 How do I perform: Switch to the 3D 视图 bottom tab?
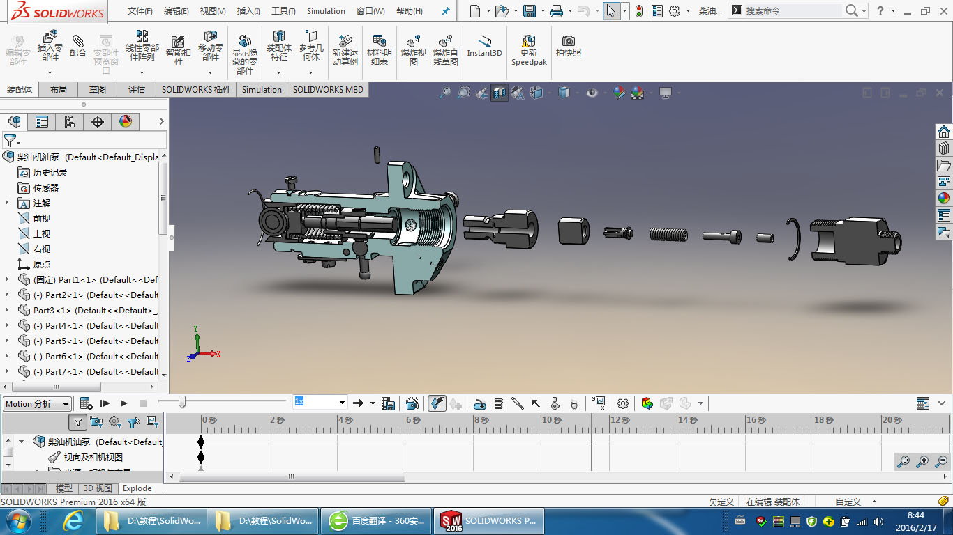click(98, 488)
